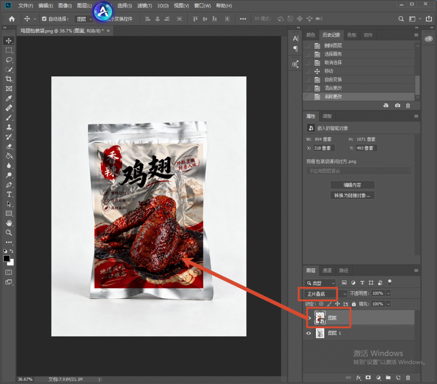Open the search icon in options bar
Image resolution: width=437 pixels, height=384 pixels.
401,19
